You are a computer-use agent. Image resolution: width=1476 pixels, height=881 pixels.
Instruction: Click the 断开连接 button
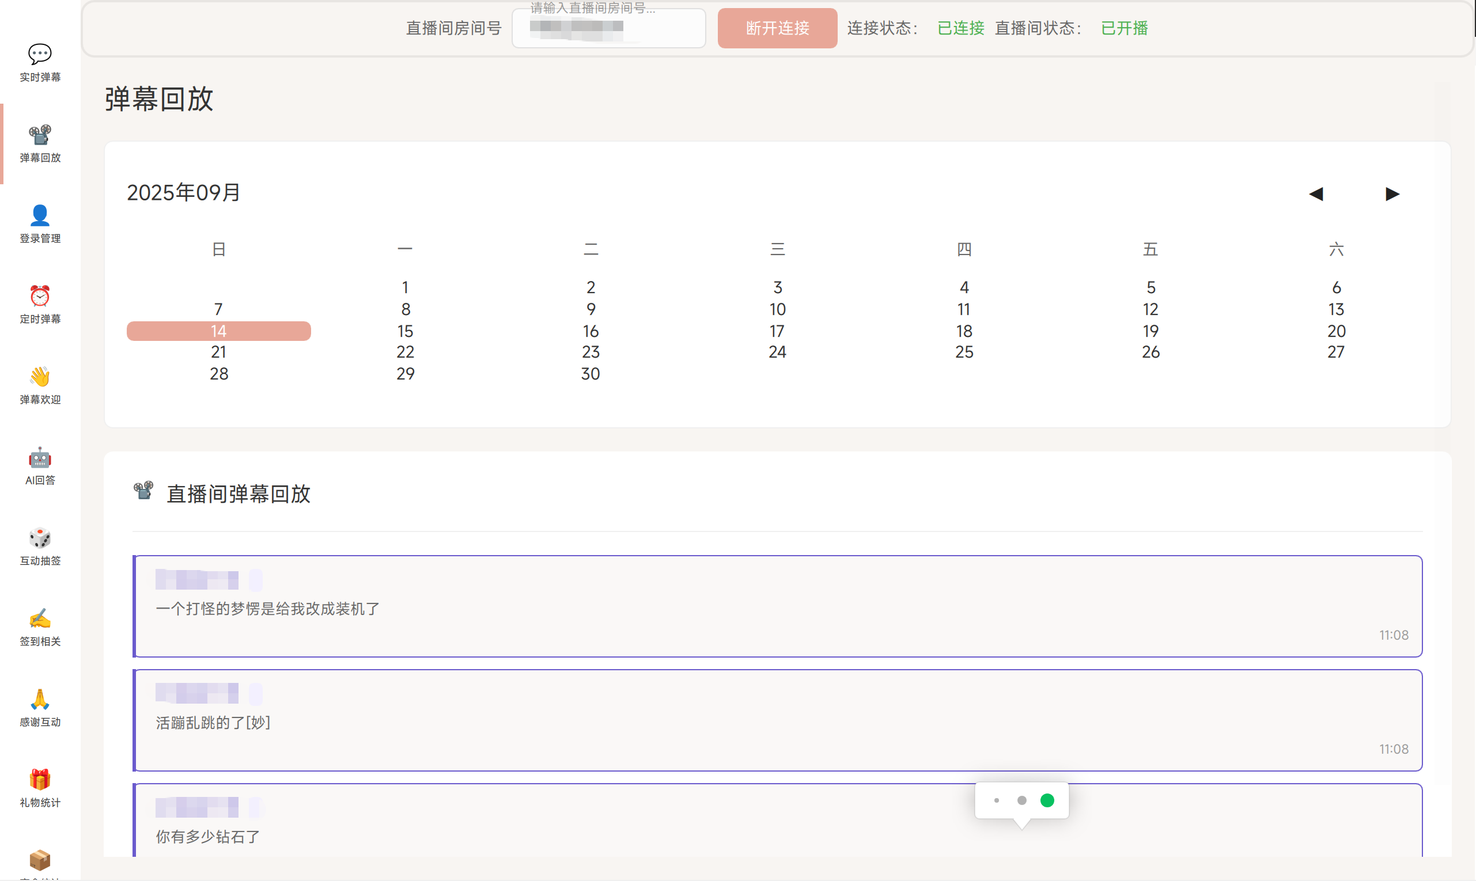tap(777, 28)
